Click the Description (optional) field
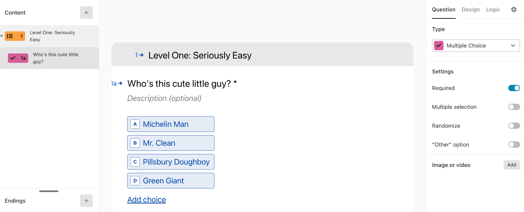 [x=164, y=98]
